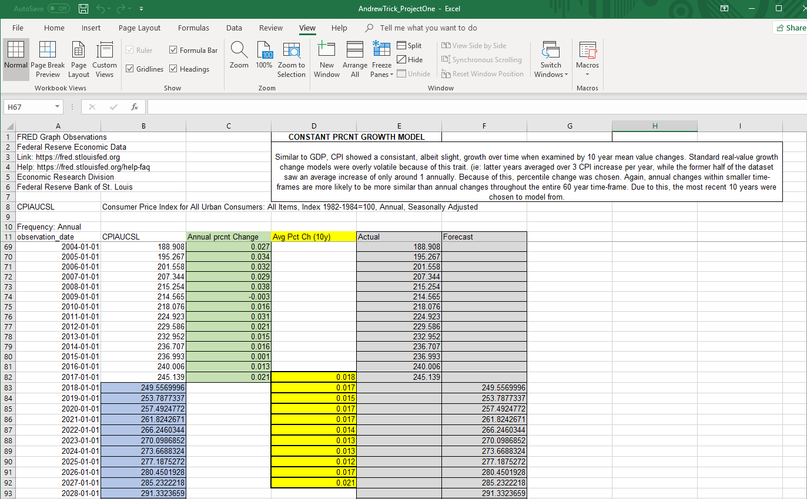Switch to the Insert tab
The image size is (807, 499).
91,28
